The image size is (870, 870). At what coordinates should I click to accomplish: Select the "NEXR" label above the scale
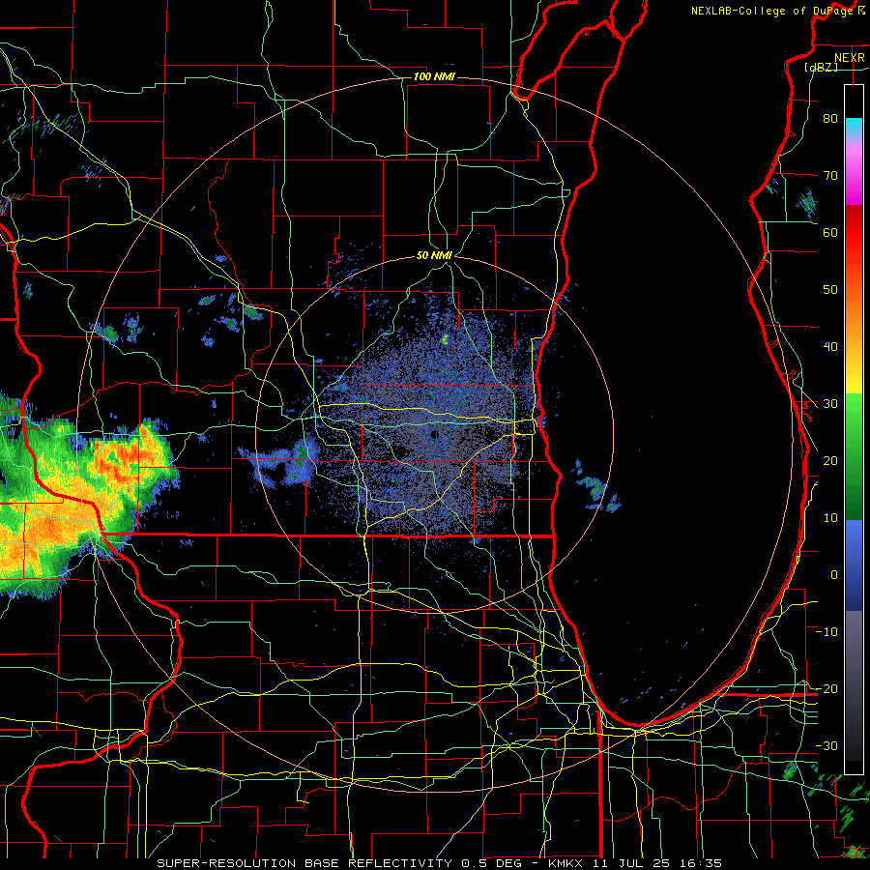[849, 58]
